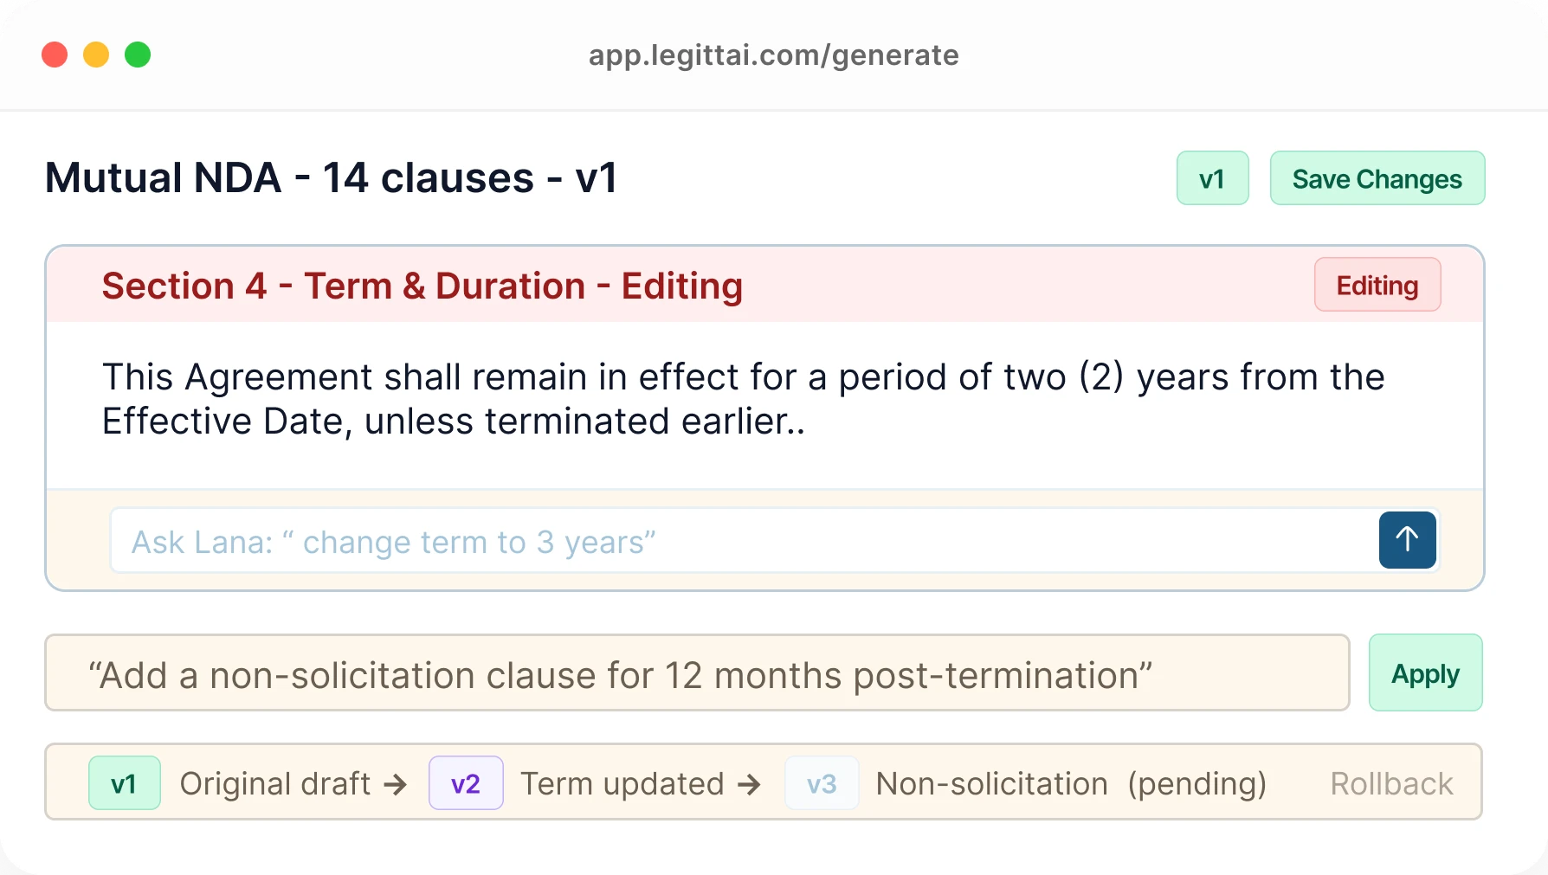Select the v3 badge for pending version
The width and height of the screenshot is (1548, 875).
(821, 782)
